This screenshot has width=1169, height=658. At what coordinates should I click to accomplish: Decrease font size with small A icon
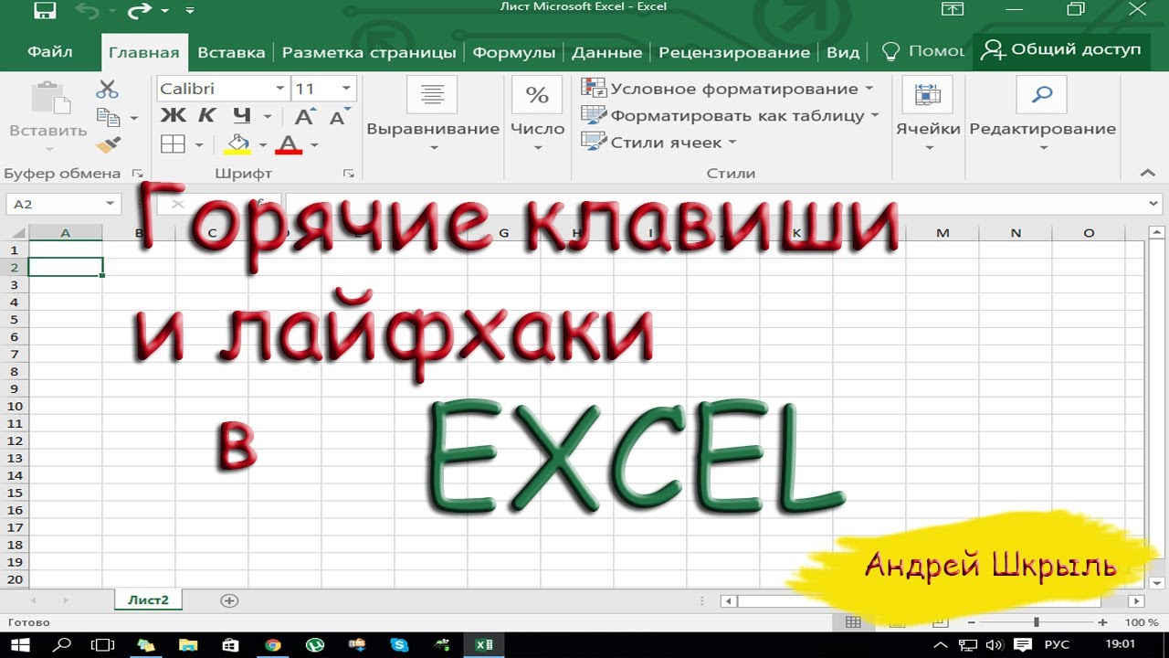[x=338, y=117]
